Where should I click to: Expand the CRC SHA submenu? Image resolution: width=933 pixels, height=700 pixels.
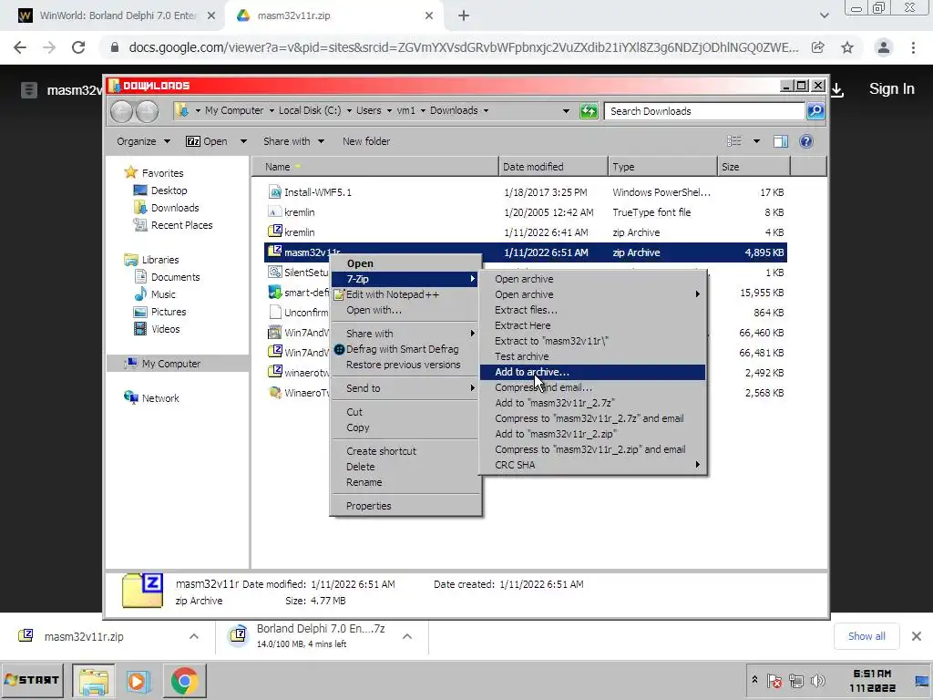pos(592,465)
